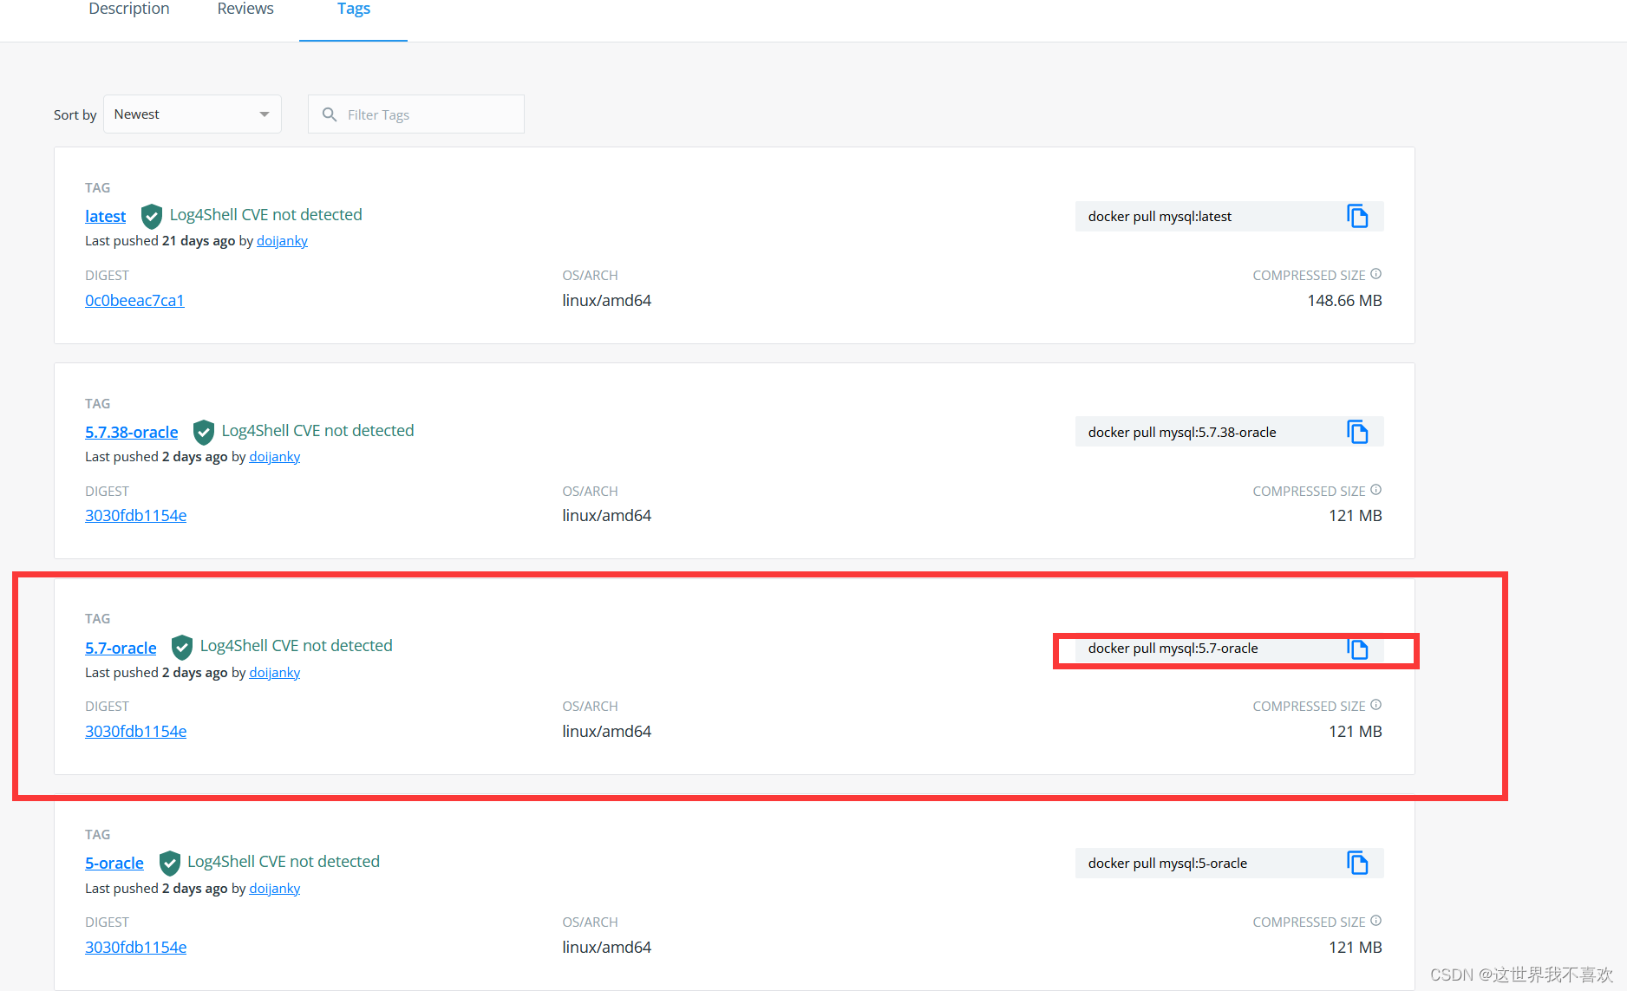Click the shield icon next to 5.7-oracle tag

point(182,647)
